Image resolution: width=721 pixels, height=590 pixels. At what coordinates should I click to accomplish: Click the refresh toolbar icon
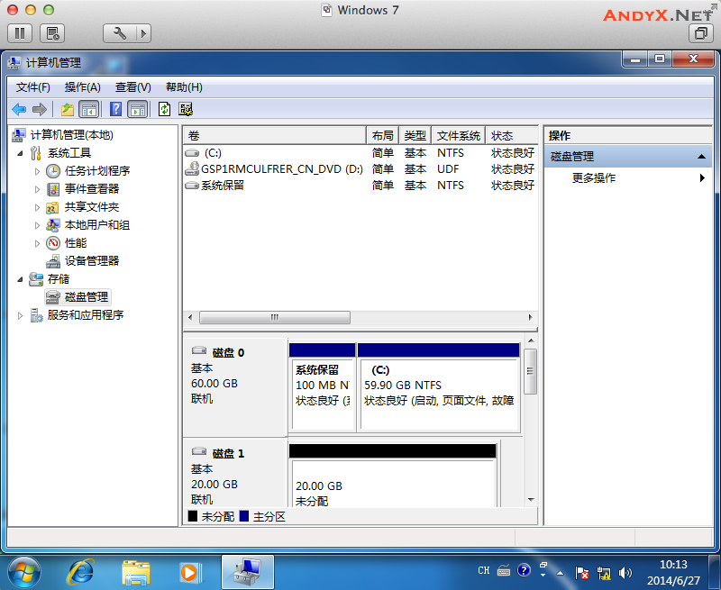point(164,109)
